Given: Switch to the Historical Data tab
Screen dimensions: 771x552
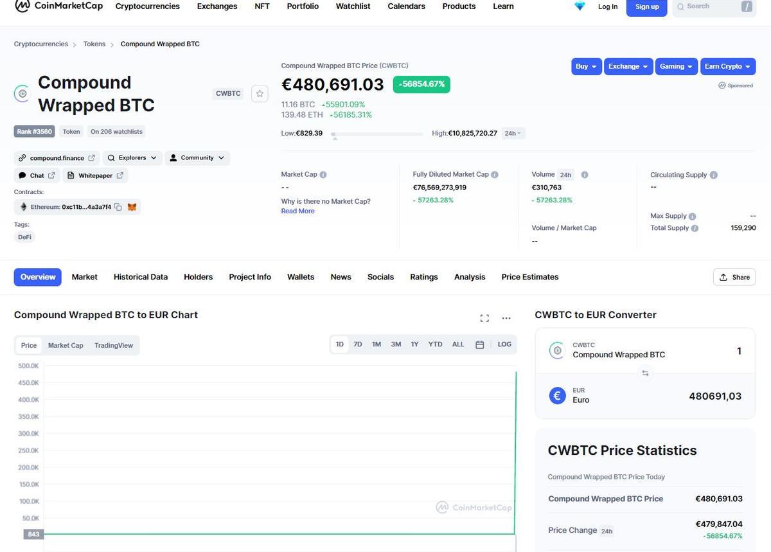Looking at the screenshot, I should [x=140, y=276].
